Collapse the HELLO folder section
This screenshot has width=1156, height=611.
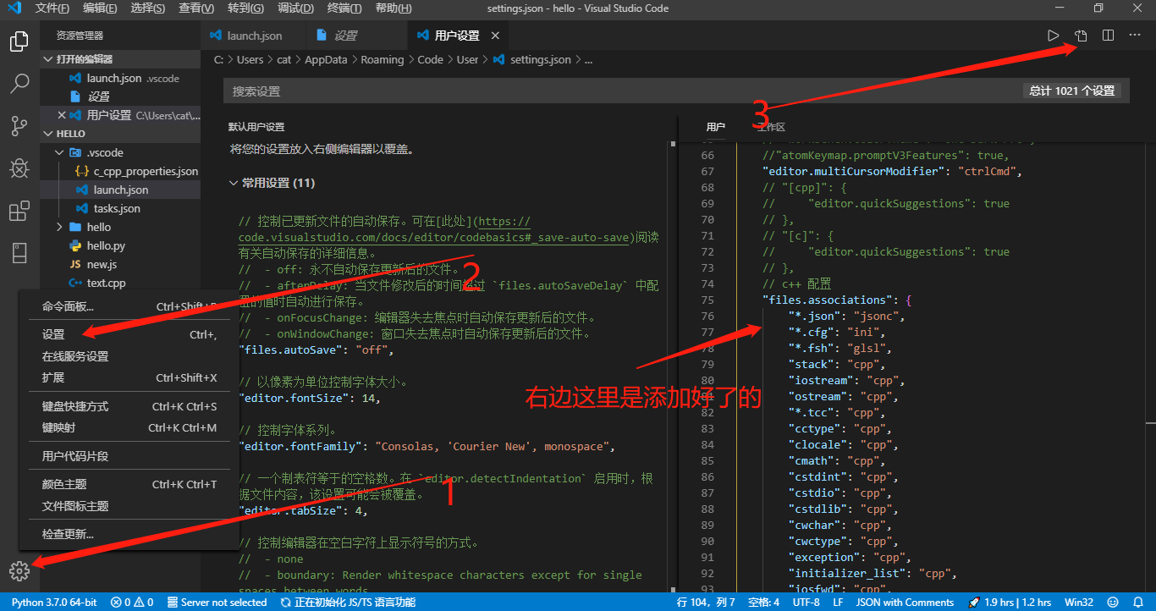[120, 134]
